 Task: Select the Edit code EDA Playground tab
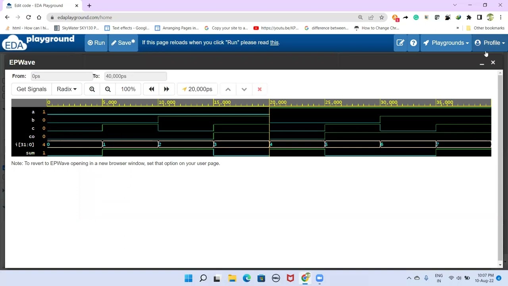[x=41, y=6]
